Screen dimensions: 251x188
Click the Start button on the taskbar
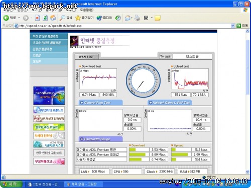[12, 184]
